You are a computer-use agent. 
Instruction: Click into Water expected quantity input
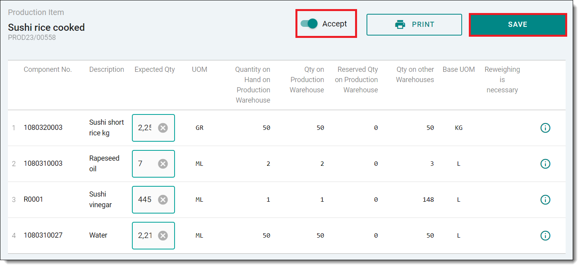[145, 236]
